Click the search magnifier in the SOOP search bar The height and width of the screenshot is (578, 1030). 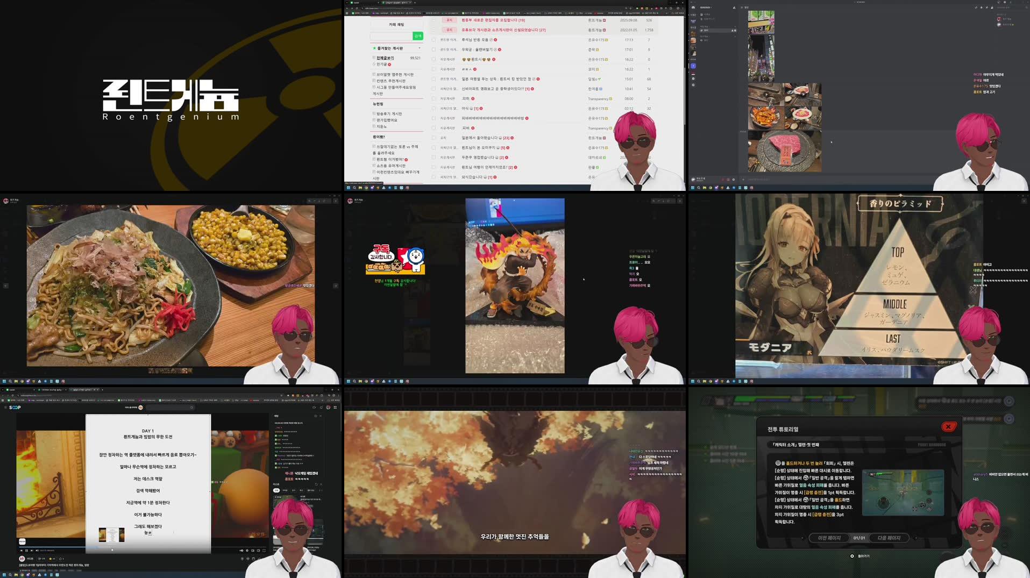(192, 408)
